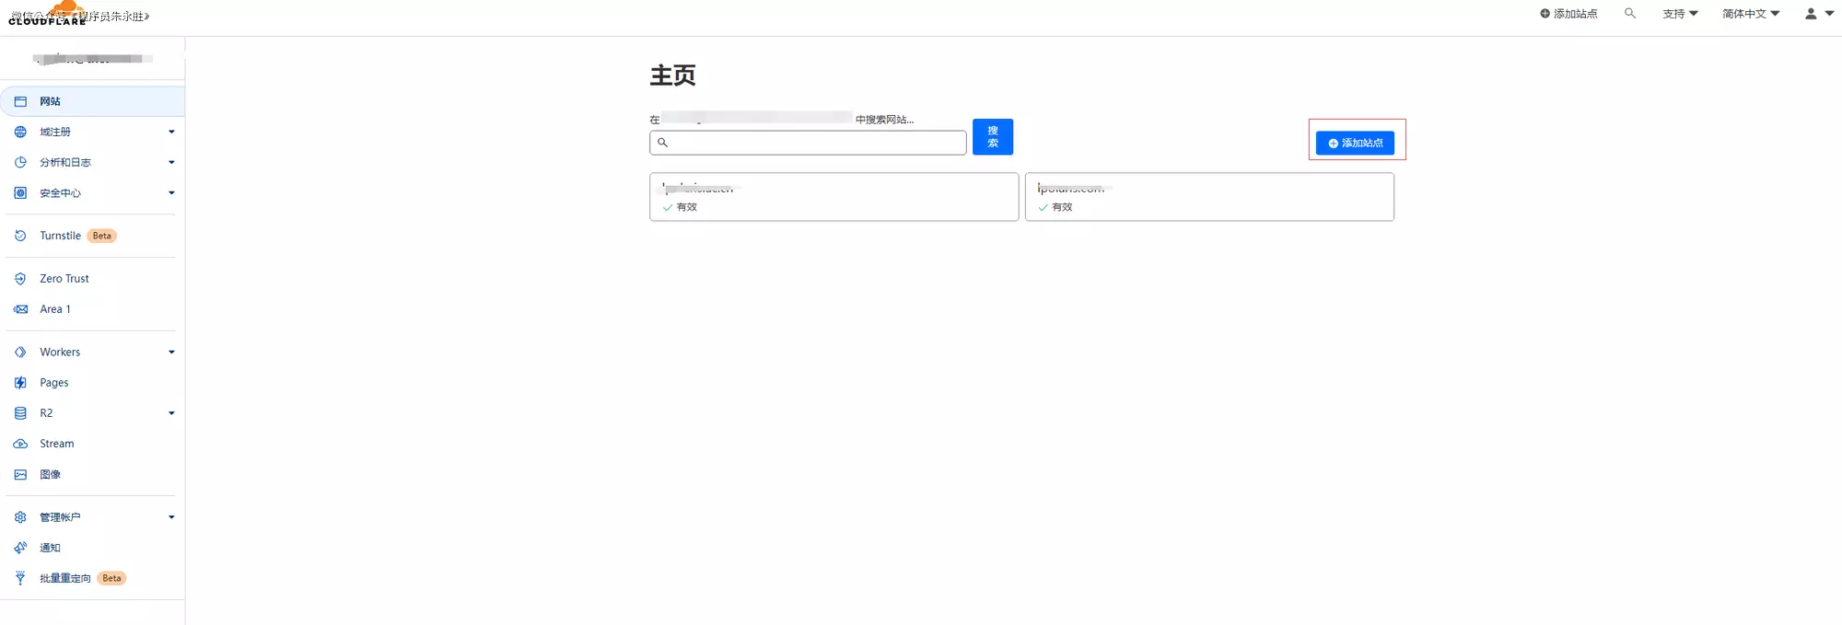Expand the Workers section arrow
Screen dimensions: 1842x625
(171, 353)
